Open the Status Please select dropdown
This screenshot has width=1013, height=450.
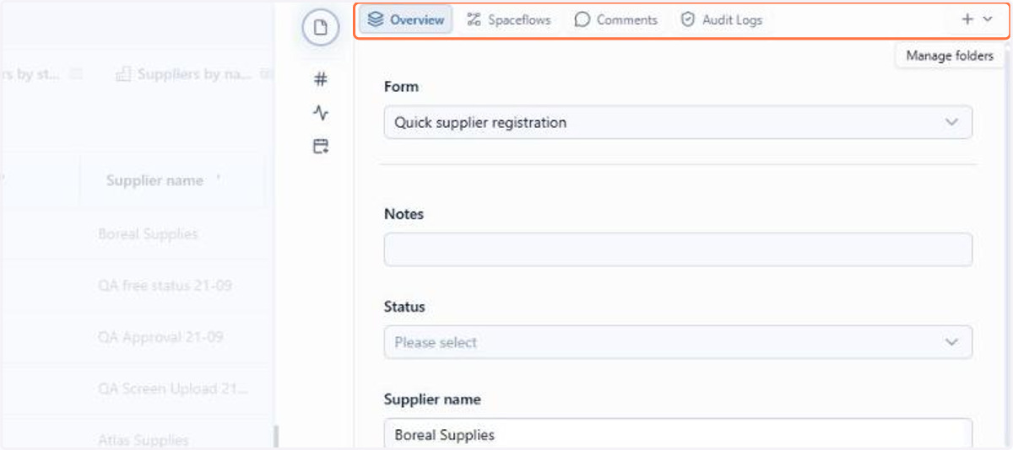(x=678, y=342)
